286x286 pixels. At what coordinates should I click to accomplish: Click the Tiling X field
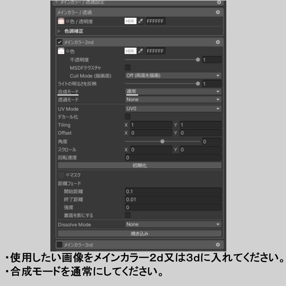[151, 125]
